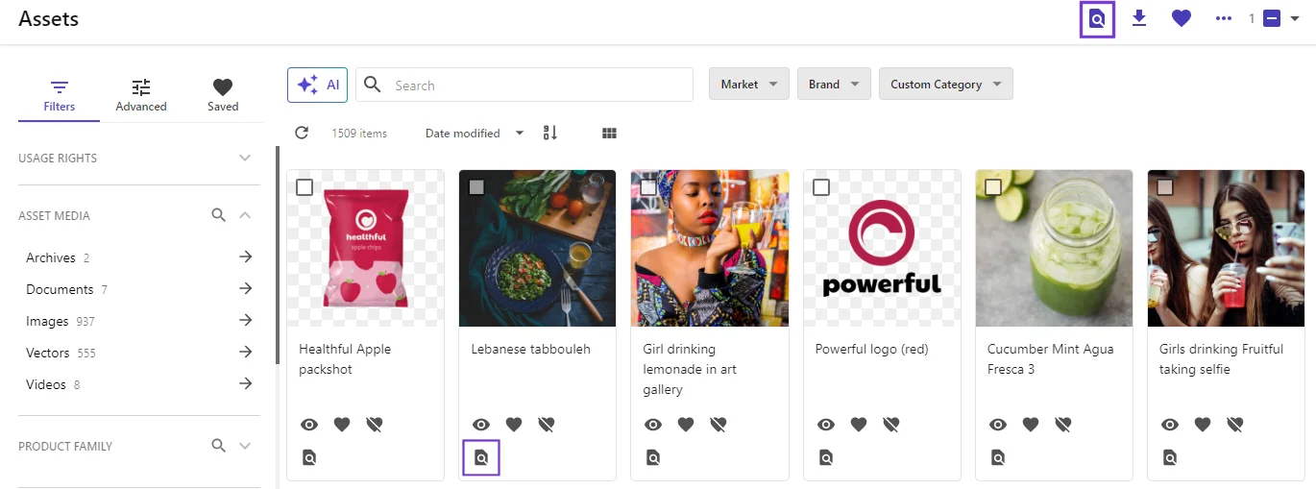Image resolution: width=1316 pixels, height=489 pixels.
Task: Favorite the Powerful logo (red) asset
Action: (x=859, y=424)
